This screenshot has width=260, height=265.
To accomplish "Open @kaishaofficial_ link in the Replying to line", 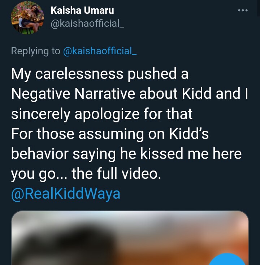I will (100, 51).
